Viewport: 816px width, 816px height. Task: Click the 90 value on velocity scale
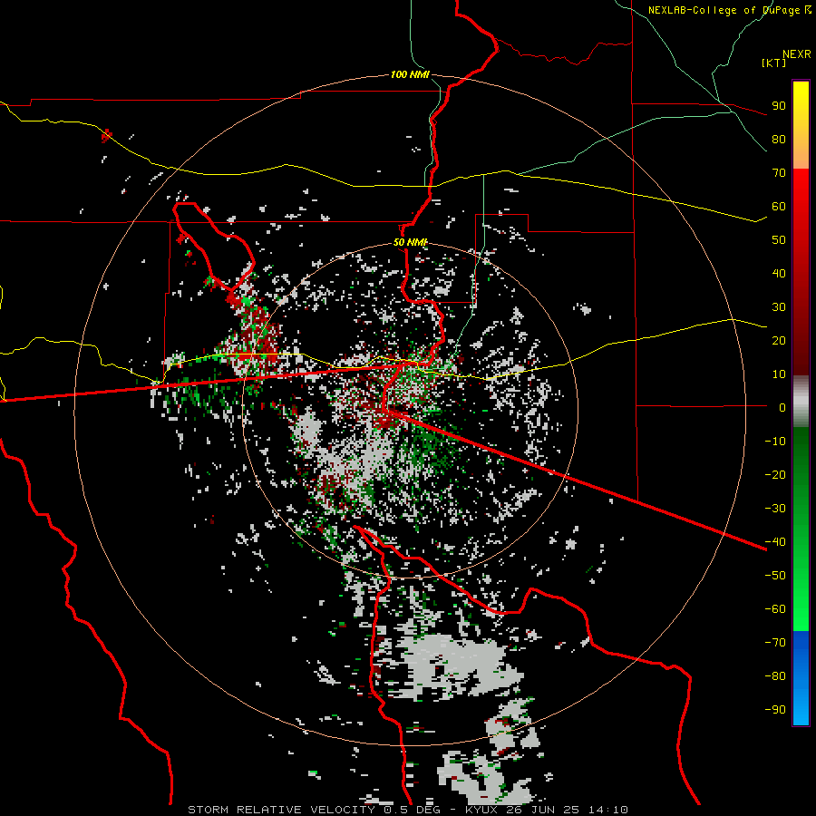(x=779, y=106)
